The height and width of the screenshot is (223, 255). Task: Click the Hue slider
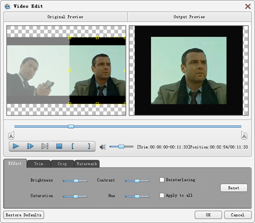[137, 196]
